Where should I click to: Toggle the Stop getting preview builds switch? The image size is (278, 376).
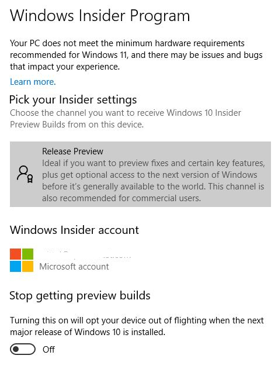[x=23, y=349]
